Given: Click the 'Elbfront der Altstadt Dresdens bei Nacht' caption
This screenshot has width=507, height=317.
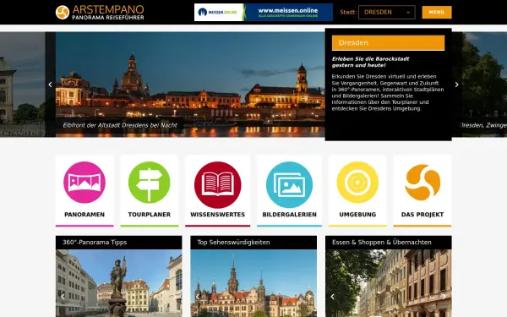Looking at the screenshot, I should (x=120, y=125).
